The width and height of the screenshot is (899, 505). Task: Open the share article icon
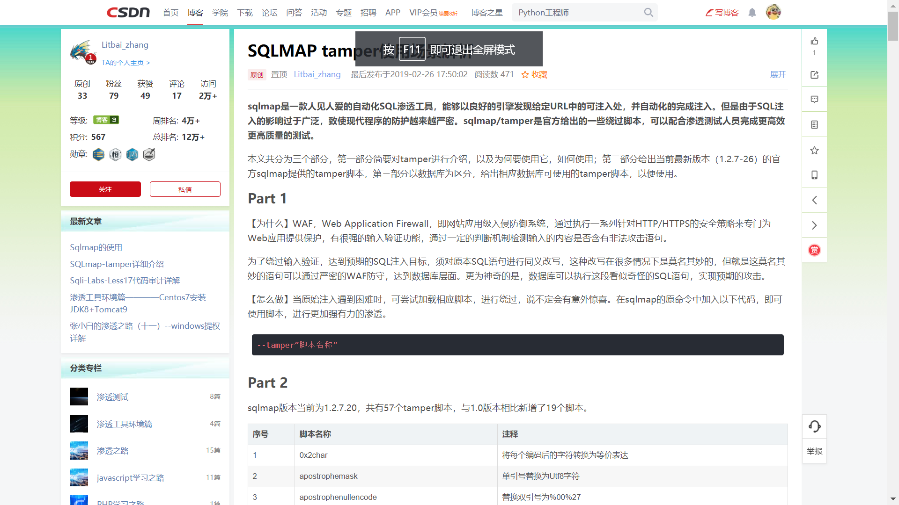pos(814,74)
